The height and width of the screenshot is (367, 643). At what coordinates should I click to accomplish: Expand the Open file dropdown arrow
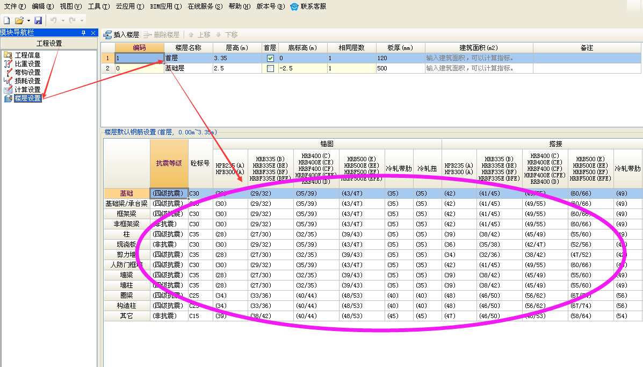(x=28, y=20)
